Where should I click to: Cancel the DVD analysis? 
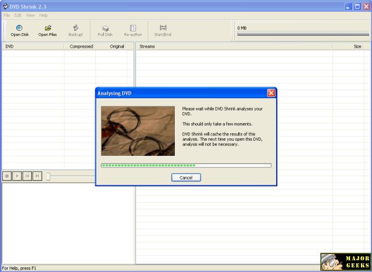(186, 177)
